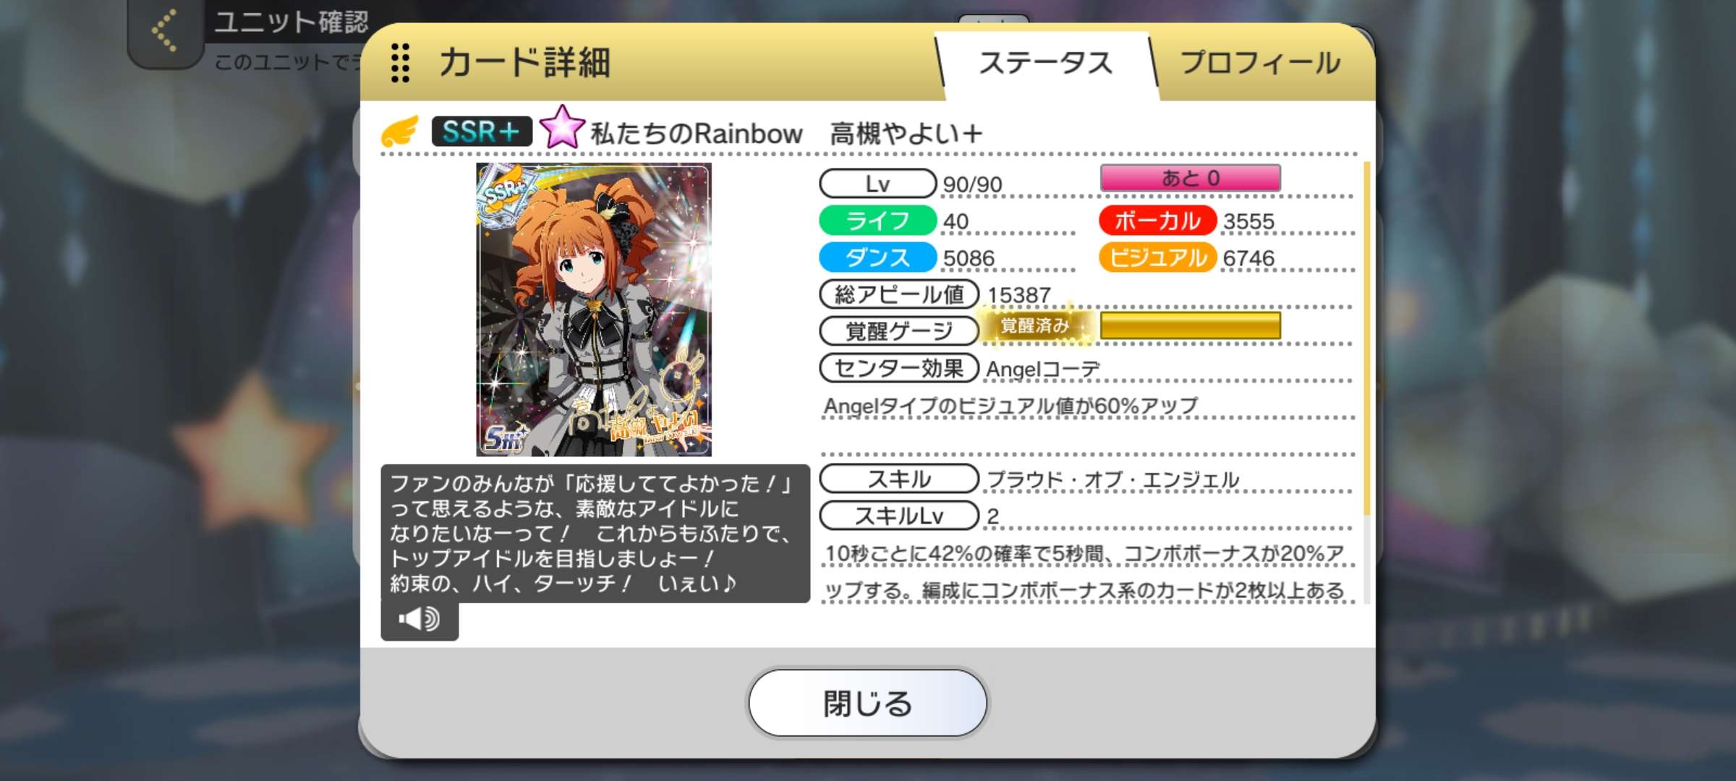Click the green ライフ stat label

877,221
